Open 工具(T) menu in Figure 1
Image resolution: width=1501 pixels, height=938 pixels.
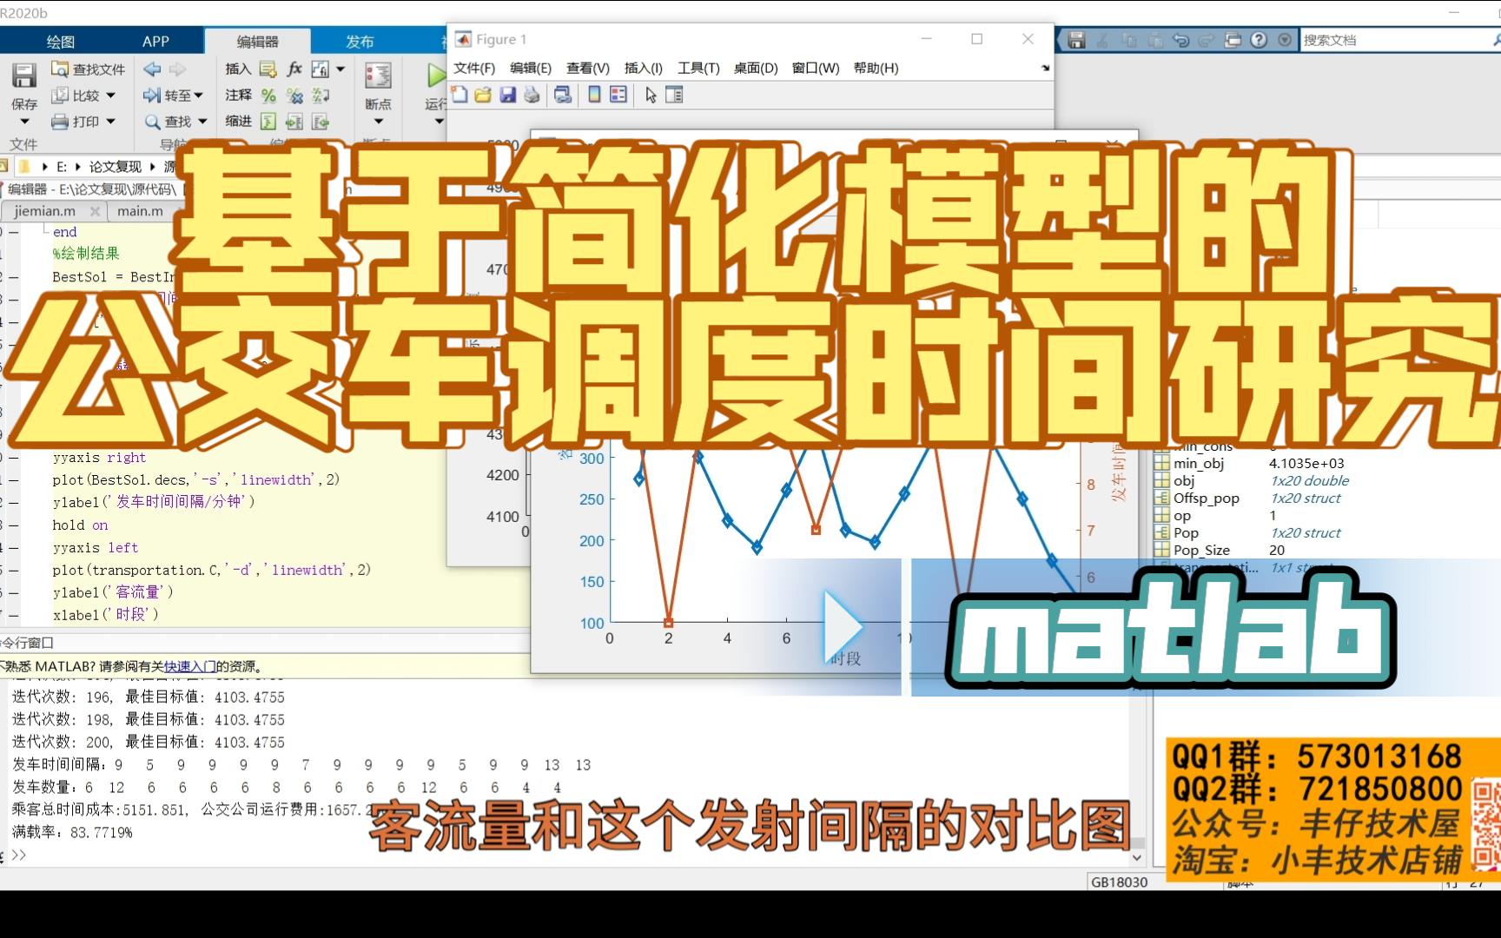coord(698,68)
